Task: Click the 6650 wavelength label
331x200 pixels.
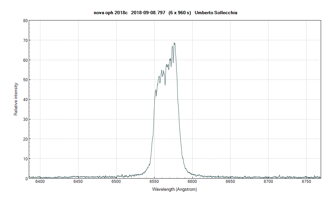Action: tap(231, 182)
